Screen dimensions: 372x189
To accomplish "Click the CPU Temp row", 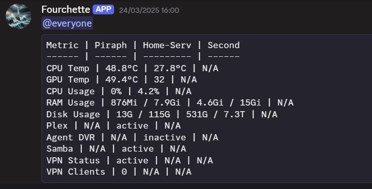I will 133,69.
